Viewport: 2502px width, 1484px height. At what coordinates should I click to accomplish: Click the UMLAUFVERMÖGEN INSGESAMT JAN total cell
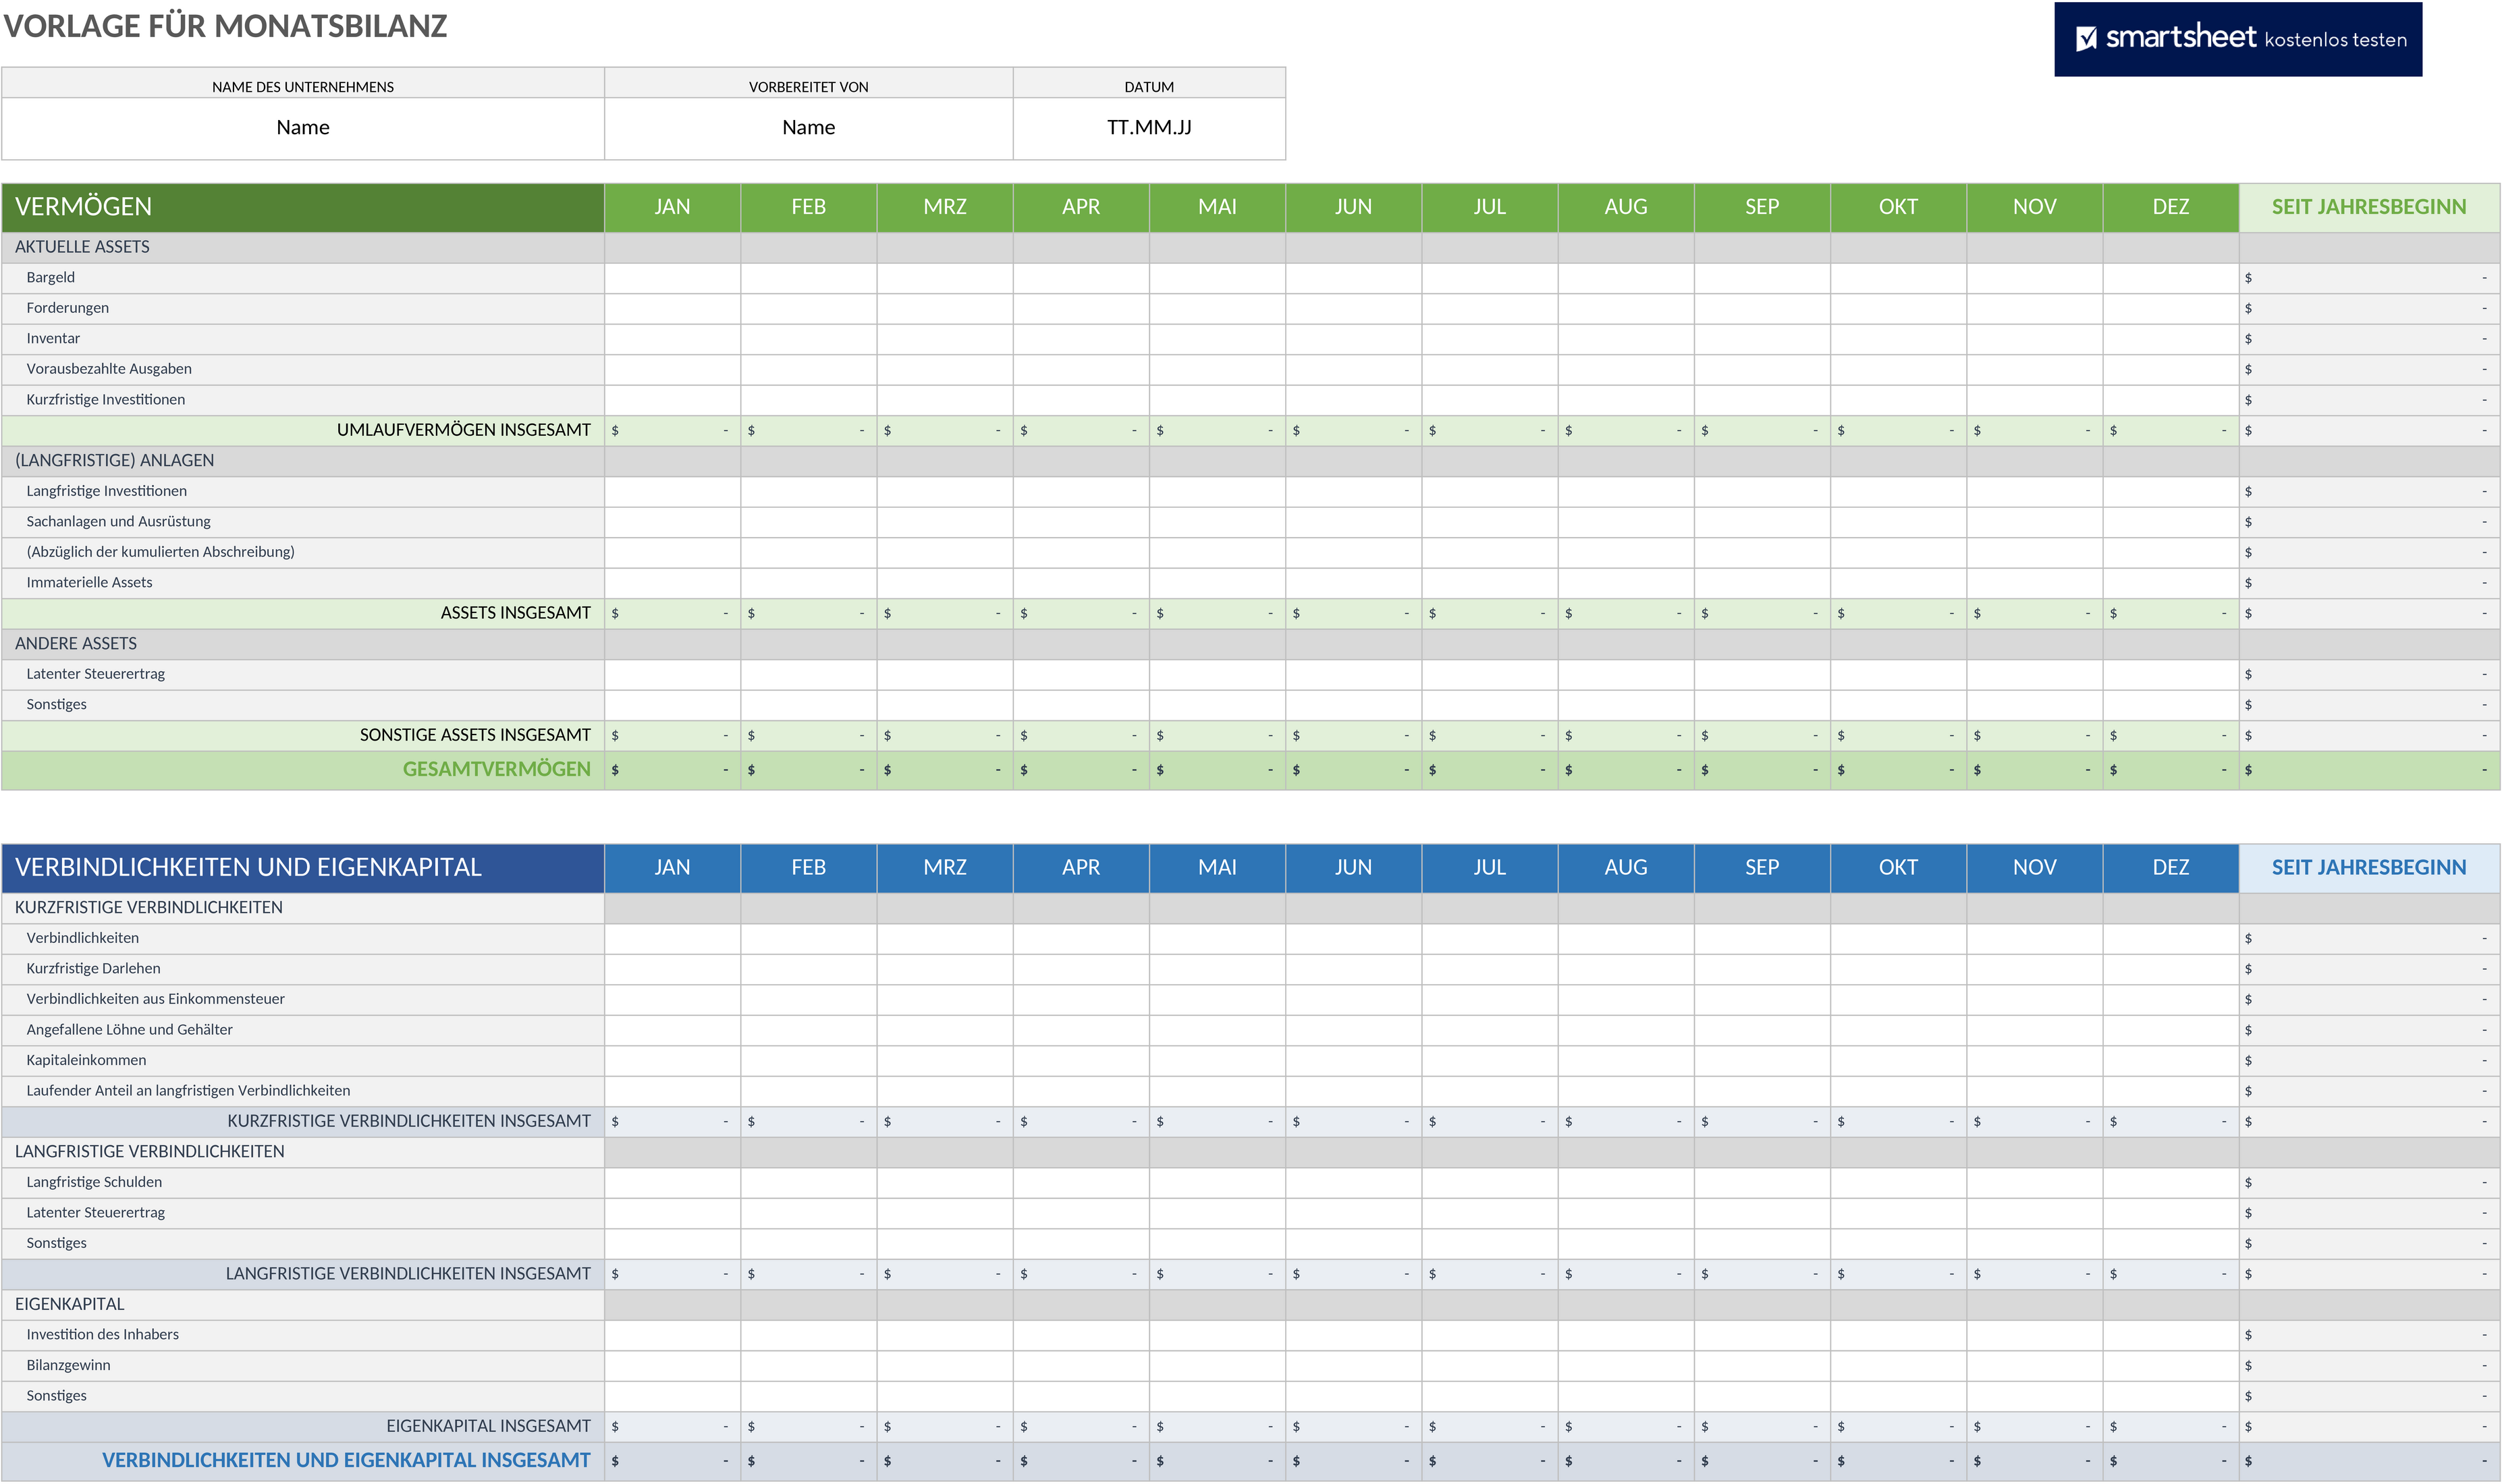point(672,430)
